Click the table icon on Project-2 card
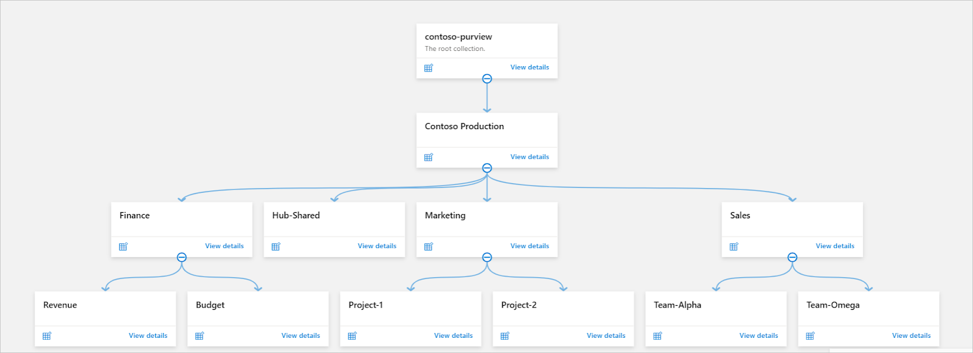Screen dimensions: 973x353 point(505,335)
